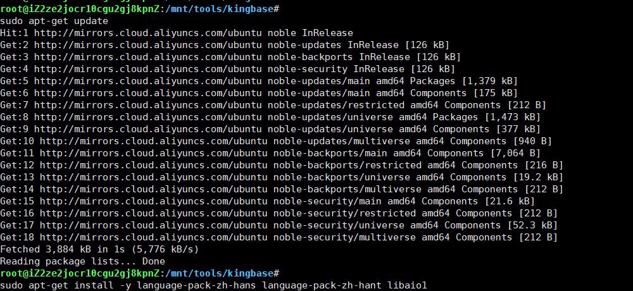633x291 pixels.
Task: Click the Get:3 noble-backports InRelease line
Action: [230, 57]
